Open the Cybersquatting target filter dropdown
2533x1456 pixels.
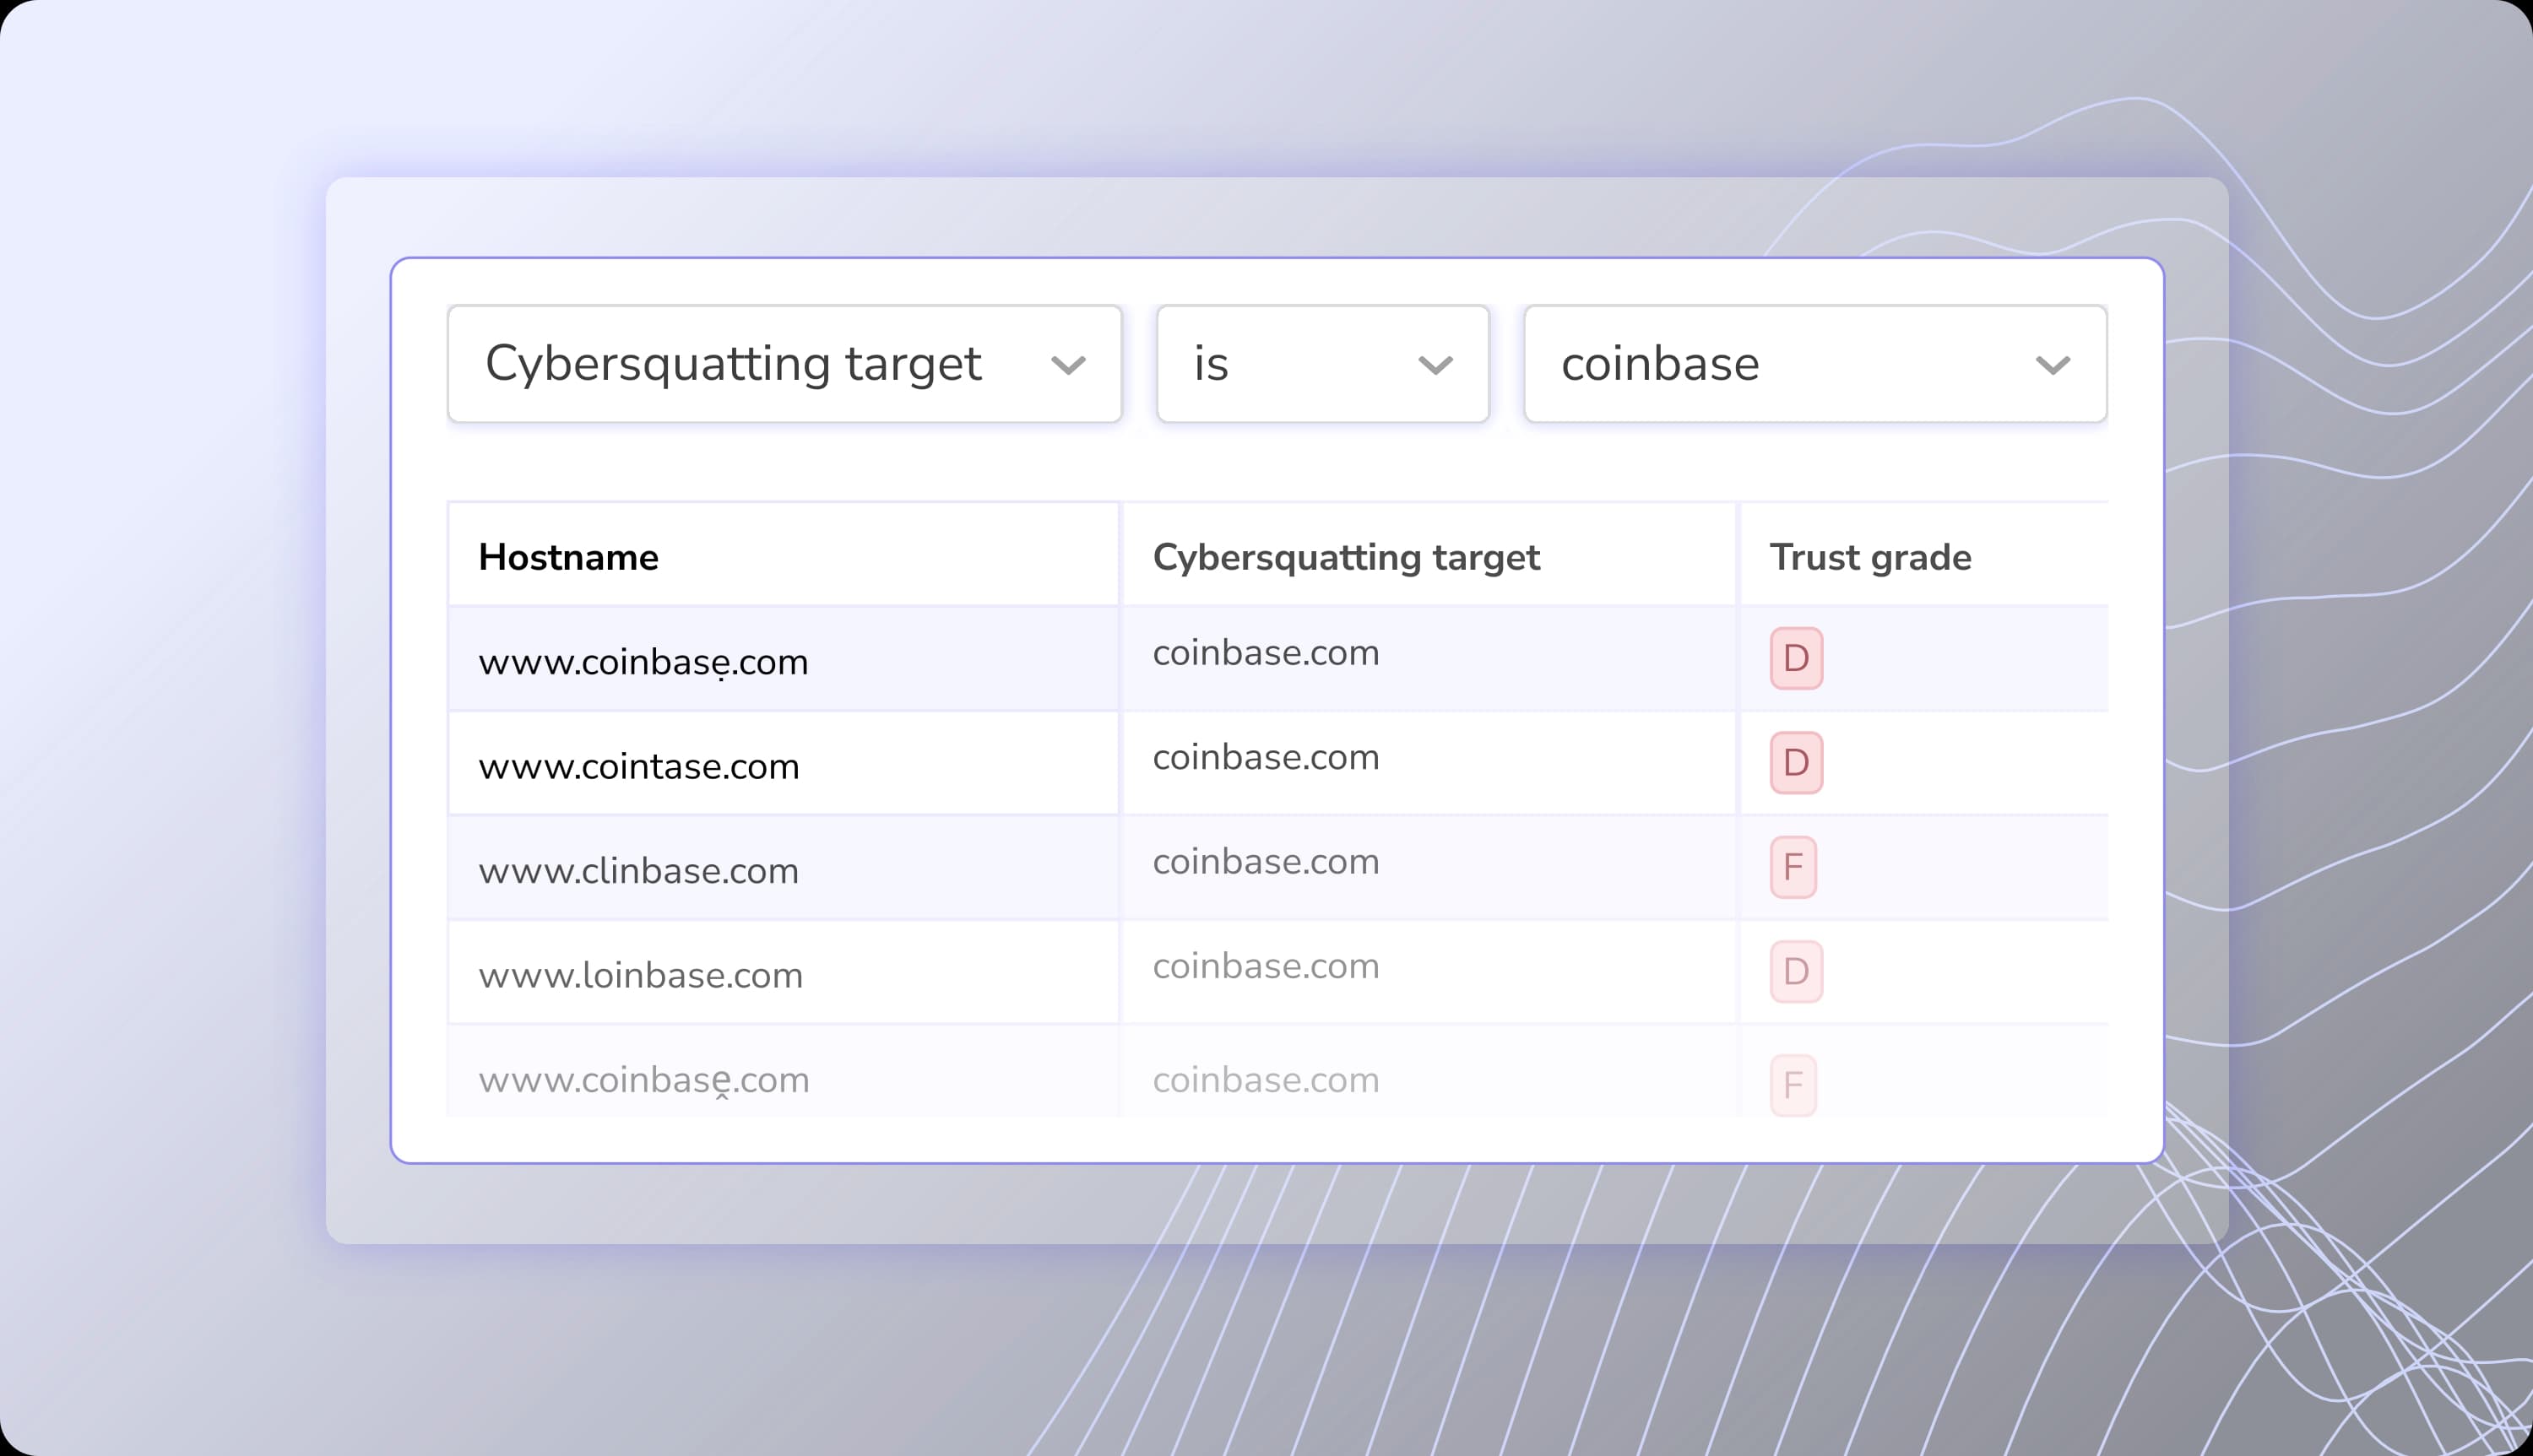[x=784, y=363]
